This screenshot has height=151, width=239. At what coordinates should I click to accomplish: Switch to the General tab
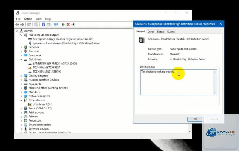coord(140,31)
